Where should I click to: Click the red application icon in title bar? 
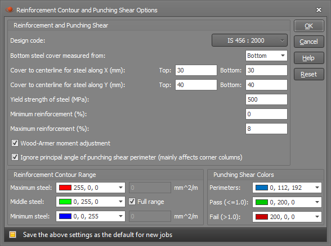click(x=10, y=10)
